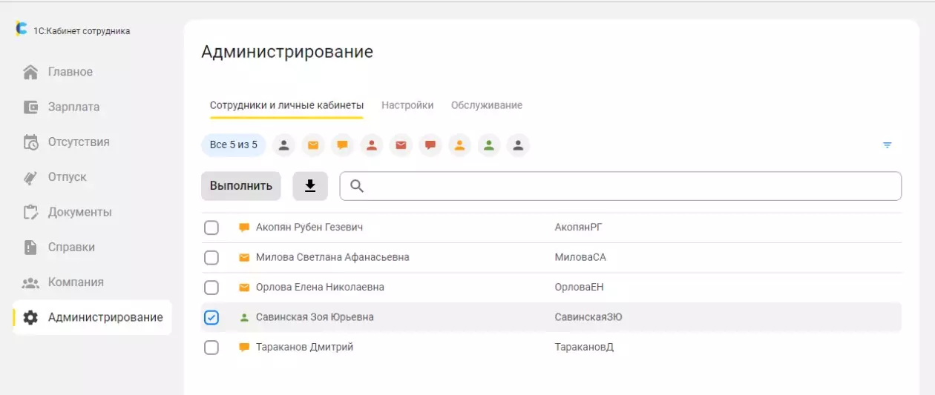Filter by orange chat bubble status icon
Viewport: 935px width, 395px height.
(x=342, y=145)
